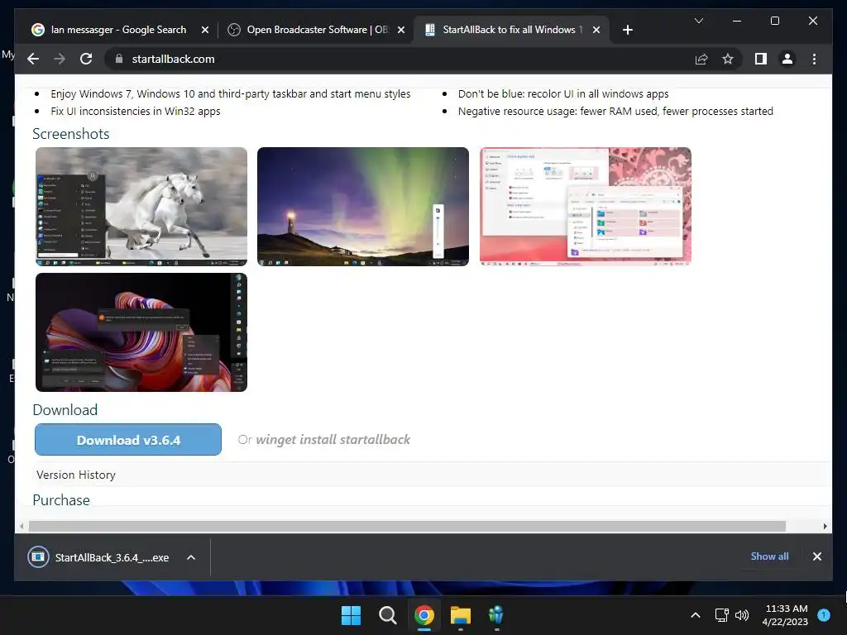Click the "Enjoy Windows 7, Windows 10" bullet text

tap(231, 94)
